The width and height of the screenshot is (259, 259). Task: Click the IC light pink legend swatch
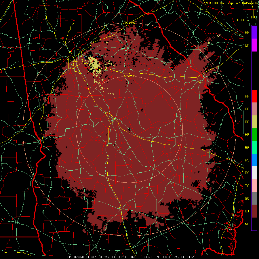click(x=254, y=186)
